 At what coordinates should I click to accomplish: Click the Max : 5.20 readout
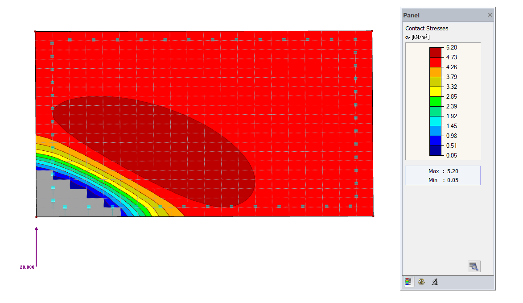point(443,171)
